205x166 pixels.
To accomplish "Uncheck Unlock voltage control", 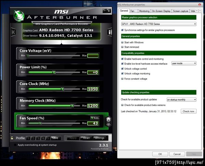I will tap(122, 69).
